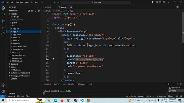Open Microsoft Edge from the taskbar
This screenshot has height=103, width=184.
tap(55, 100)
